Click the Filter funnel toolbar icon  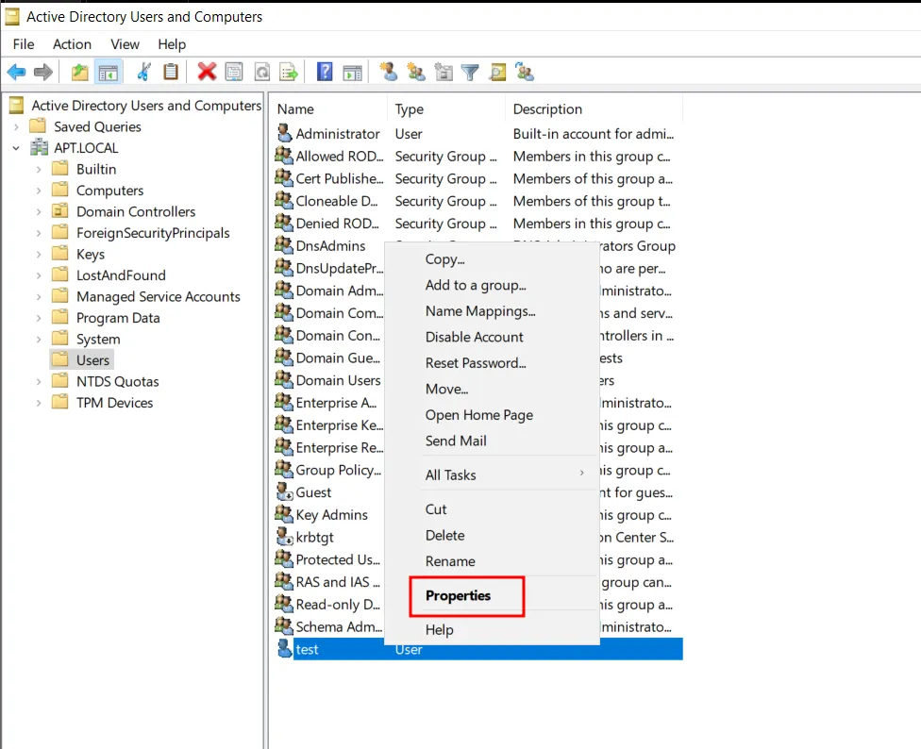(x=470, y=73)
